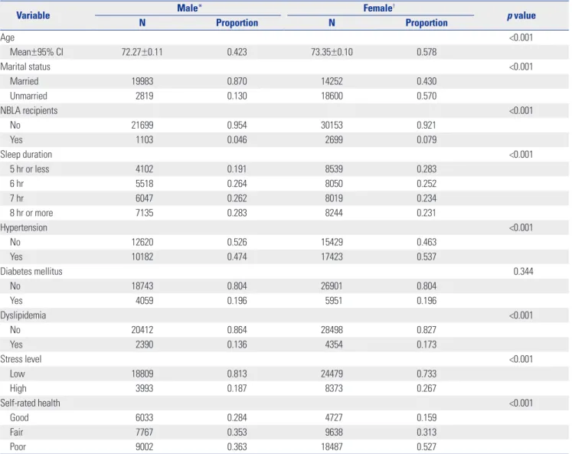The image size is (572, 454).
Task: Click the value 4354
Action: tap(334, 345)
